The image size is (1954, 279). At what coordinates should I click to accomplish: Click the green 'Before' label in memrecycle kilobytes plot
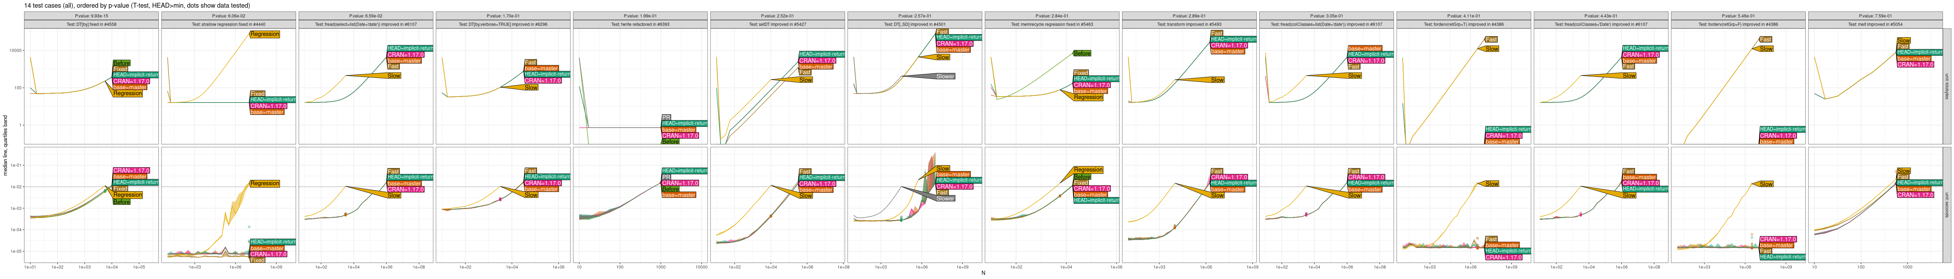[x=1082, y=53]
